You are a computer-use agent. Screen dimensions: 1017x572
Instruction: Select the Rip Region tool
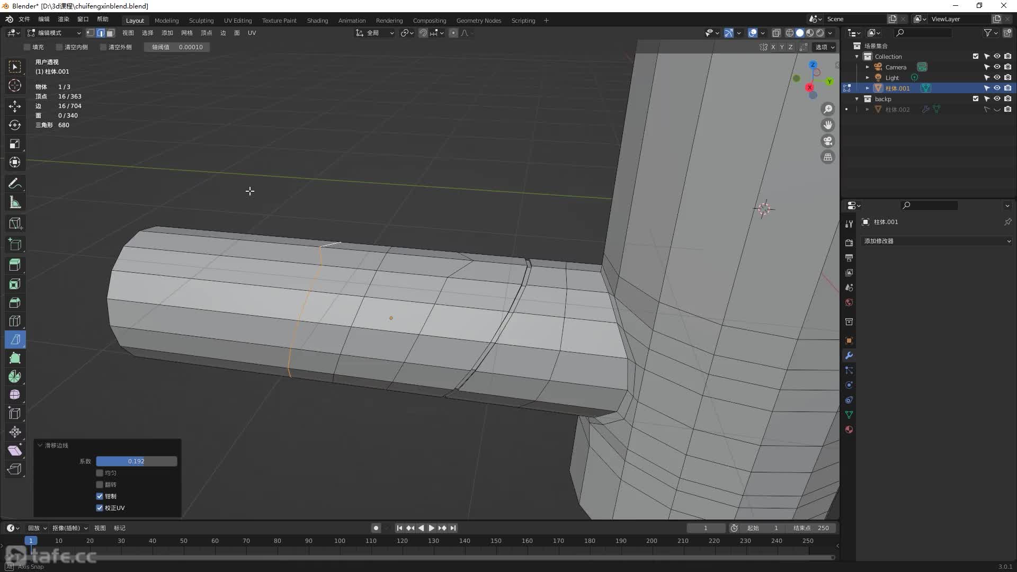click(x=15, y=469)
